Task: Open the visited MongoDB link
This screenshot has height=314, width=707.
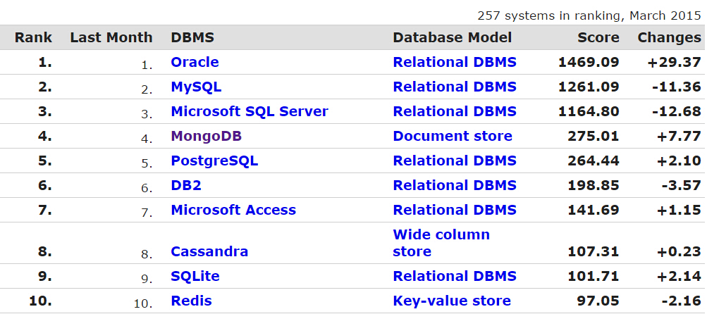Action: pos(206,137)
